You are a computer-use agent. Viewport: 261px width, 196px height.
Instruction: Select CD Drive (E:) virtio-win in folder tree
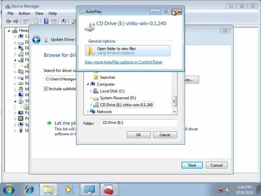pyautogui.click(x=126, y=105)
